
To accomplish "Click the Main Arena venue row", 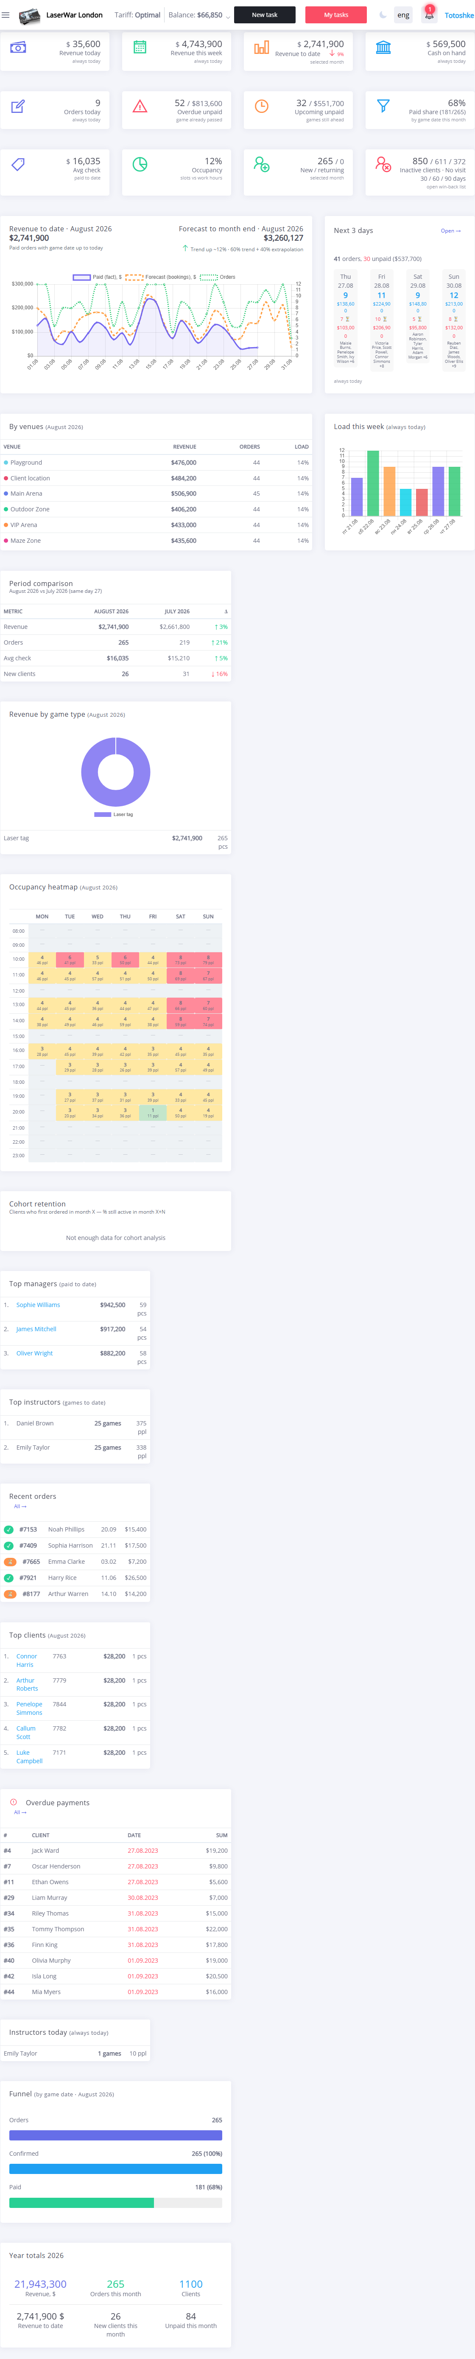I will pyautogui.click(x=156, y=494).
